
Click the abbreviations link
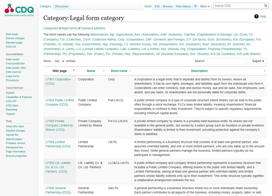(x=99, y=35)
